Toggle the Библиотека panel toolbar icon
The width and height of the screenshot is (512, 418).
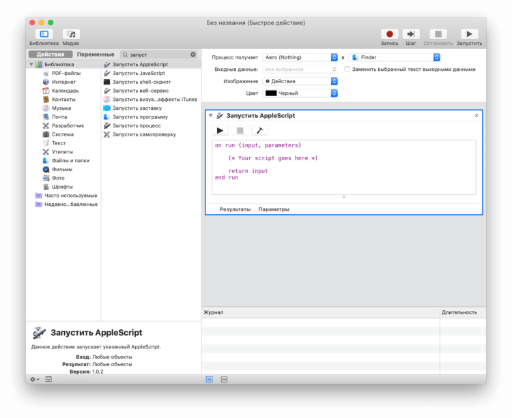pos(44,34)
